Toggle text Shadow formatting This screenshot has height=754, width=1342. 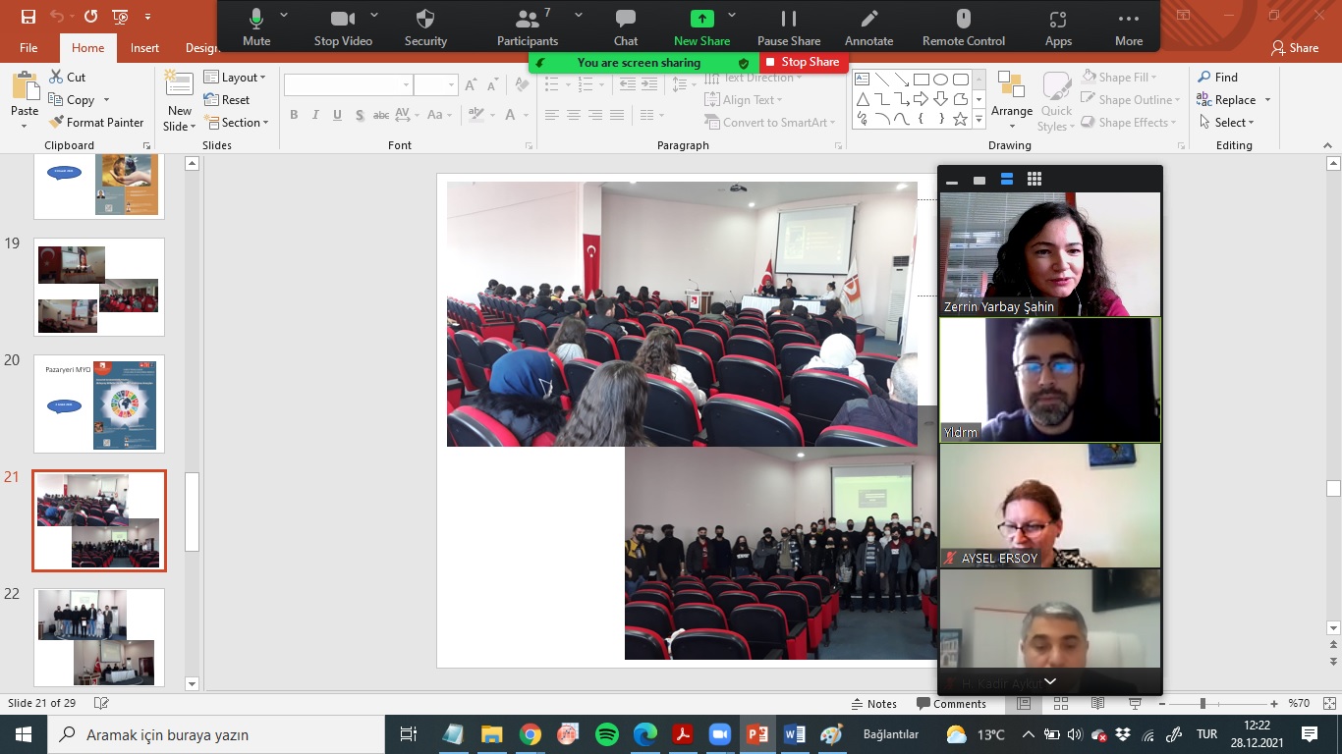[x=360, y=115]
